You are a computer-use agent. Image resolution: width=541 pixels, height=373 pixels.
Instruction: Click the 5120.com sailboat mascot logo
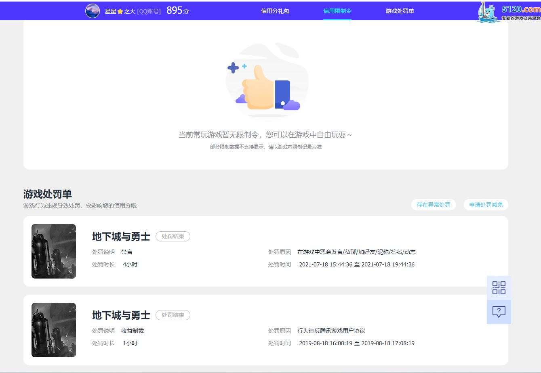pyautogui.click(x=488, y=12)
